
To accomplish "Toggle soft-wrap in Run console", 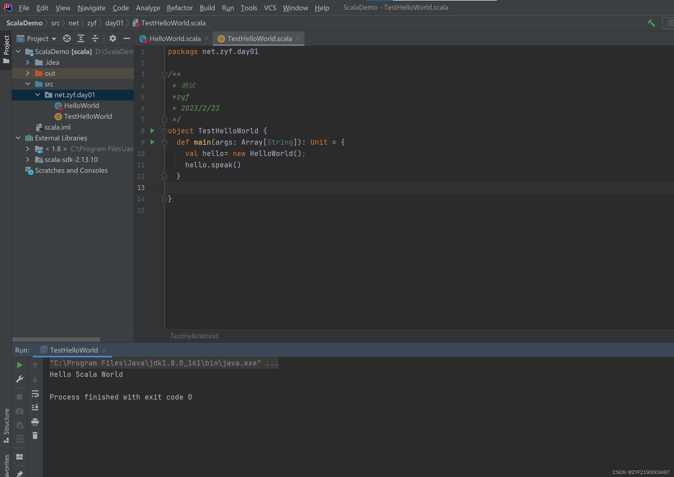I will 35,394.
